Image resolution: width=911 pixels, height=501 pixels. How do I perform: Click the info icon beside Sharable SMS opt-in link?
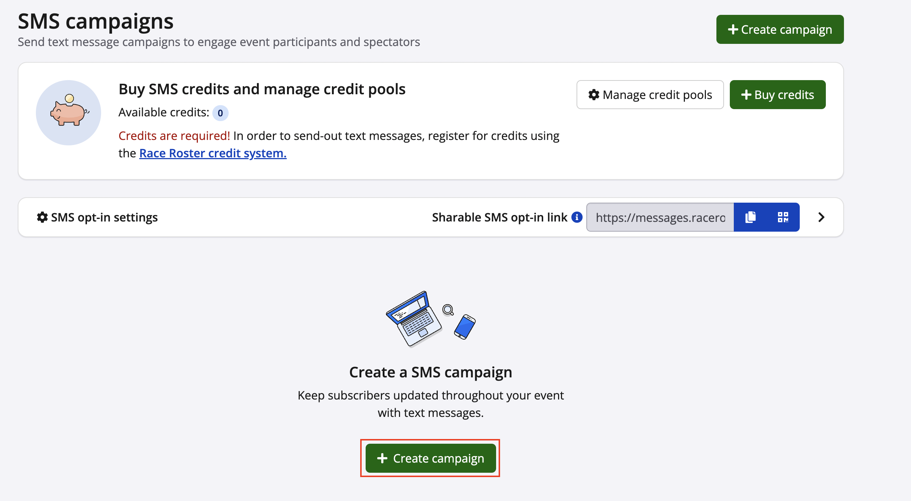pos(577,217)
